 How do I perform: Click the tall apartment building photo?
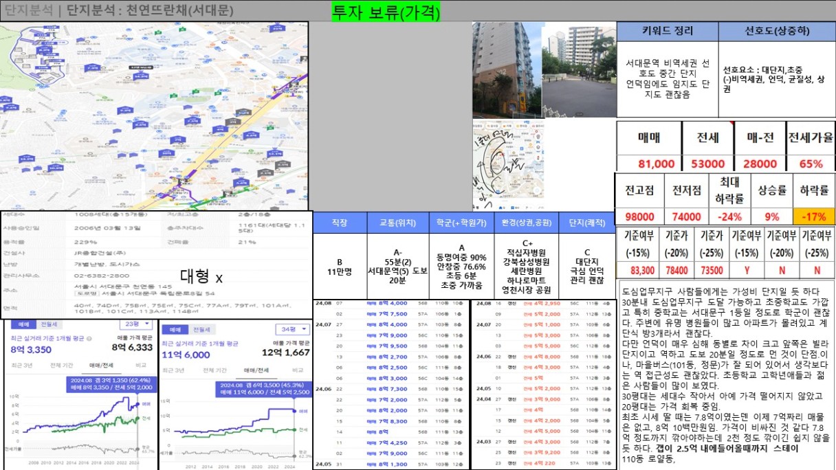coord(507,69)
